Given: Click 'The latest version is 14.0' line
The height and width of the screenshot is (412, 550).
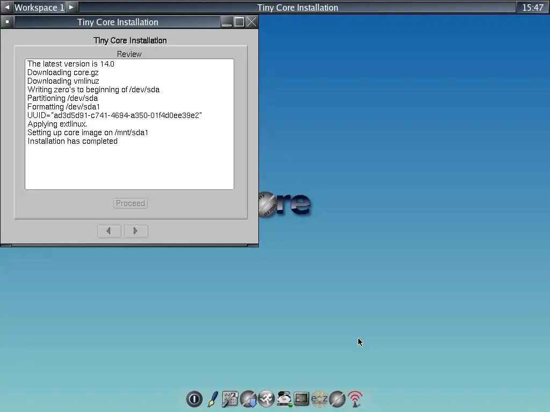Looking at the screenshot, I should click(x=71, y=64).
